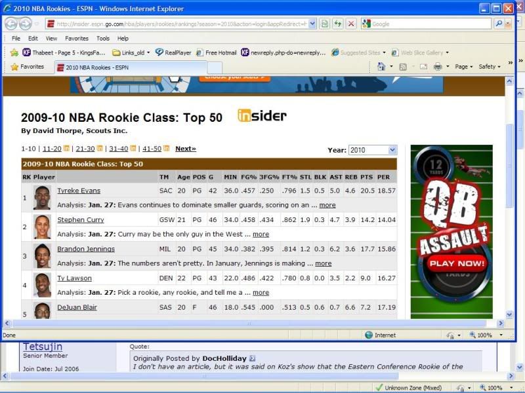
Task: Open Web Slice Gallery favorites item
Action: 420,52
